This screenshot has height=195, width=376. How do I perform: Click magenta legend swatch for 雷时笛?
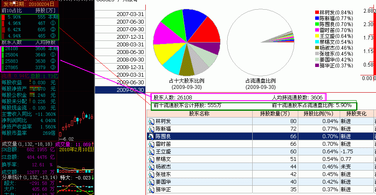(317, 30)
